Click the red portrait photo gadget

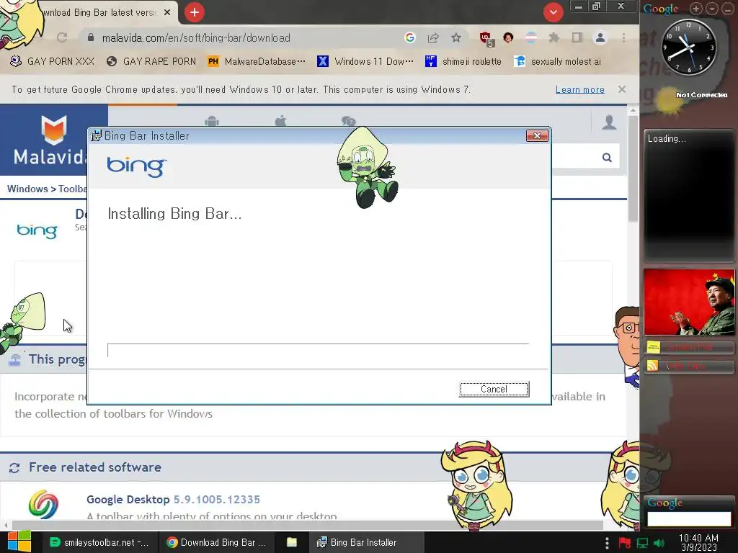(689, 302)
